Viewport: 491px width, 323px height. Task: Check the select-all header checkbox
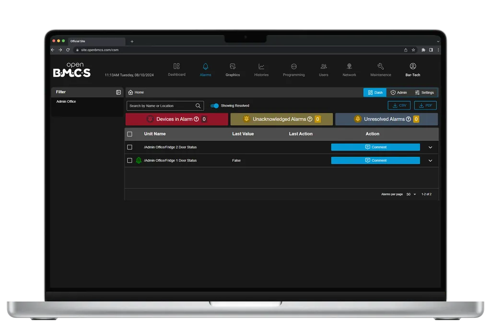coord(129,134)
